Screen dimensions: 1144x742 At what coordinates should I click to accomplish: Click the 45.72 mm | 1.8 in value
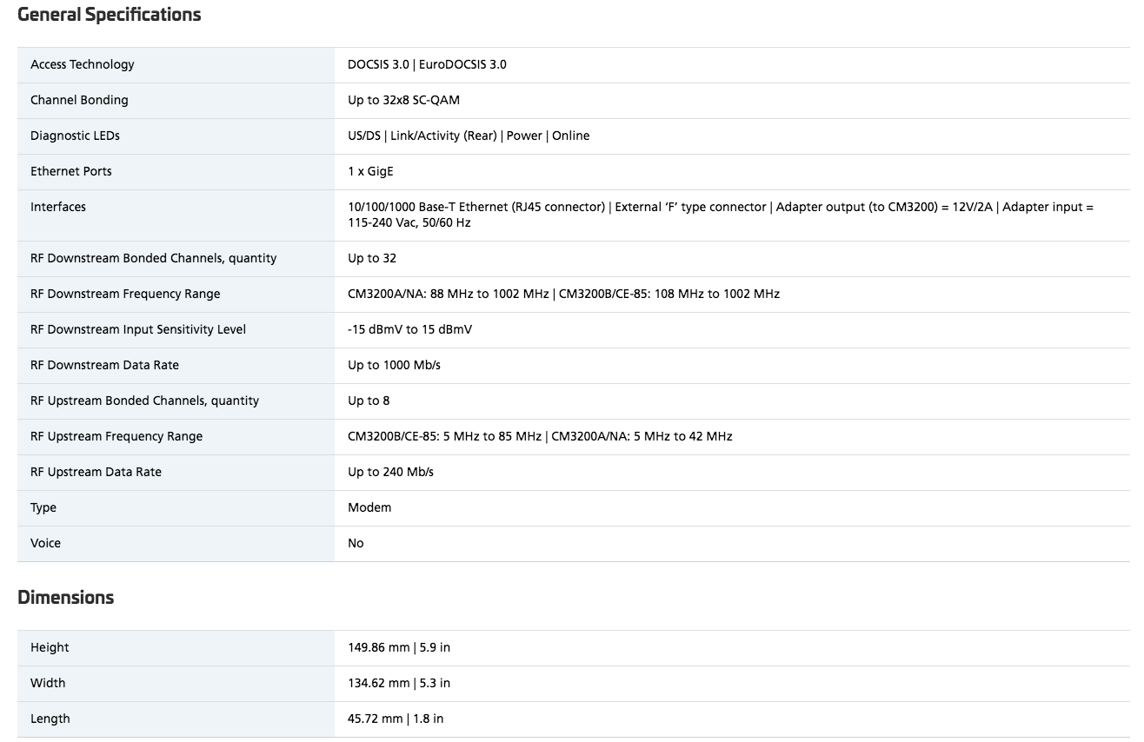coord(396,719)
